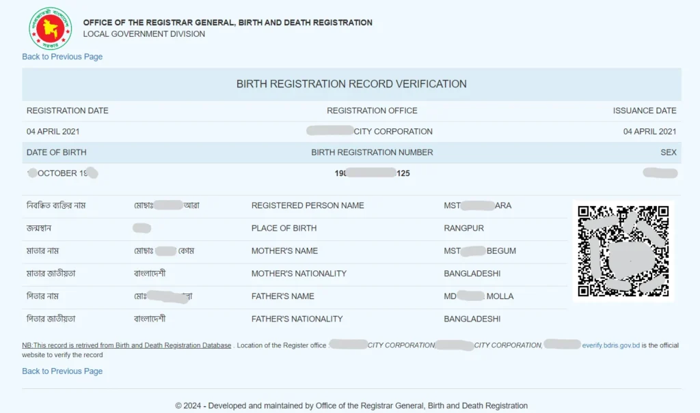
Task: Open the everify.bdris.gov.bd website link
Action: click(610, 345)
